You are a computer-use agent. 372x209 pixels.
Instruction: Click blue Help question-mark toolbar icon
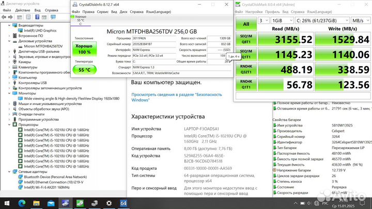click(37, 17)
